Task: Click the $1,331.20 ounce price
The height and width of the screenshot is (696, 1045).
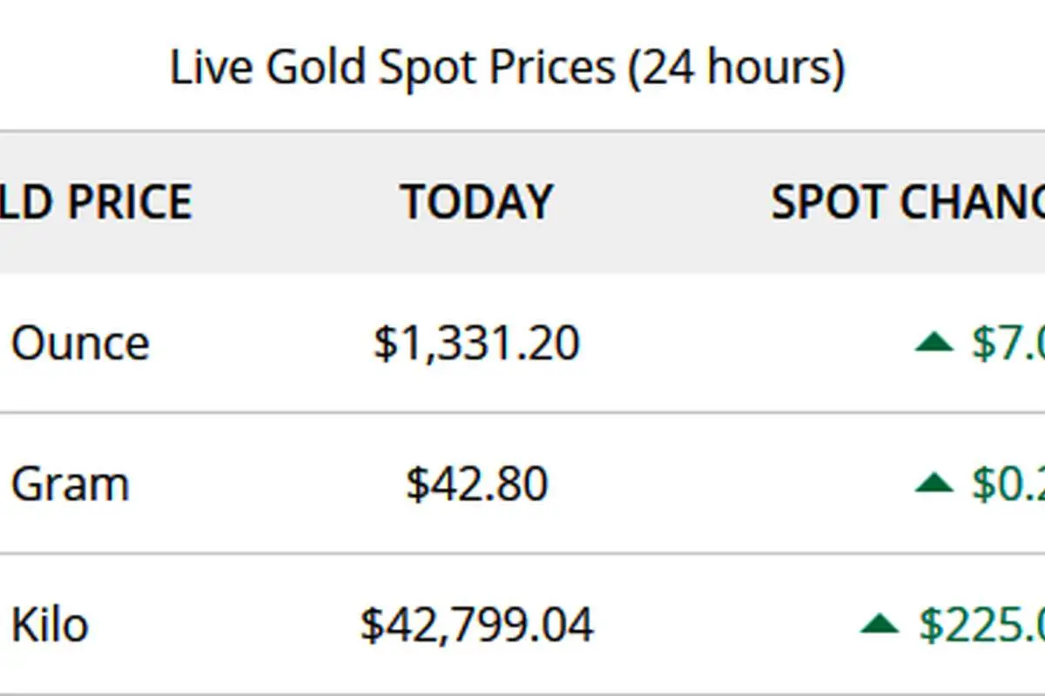Action: point(476,343)
